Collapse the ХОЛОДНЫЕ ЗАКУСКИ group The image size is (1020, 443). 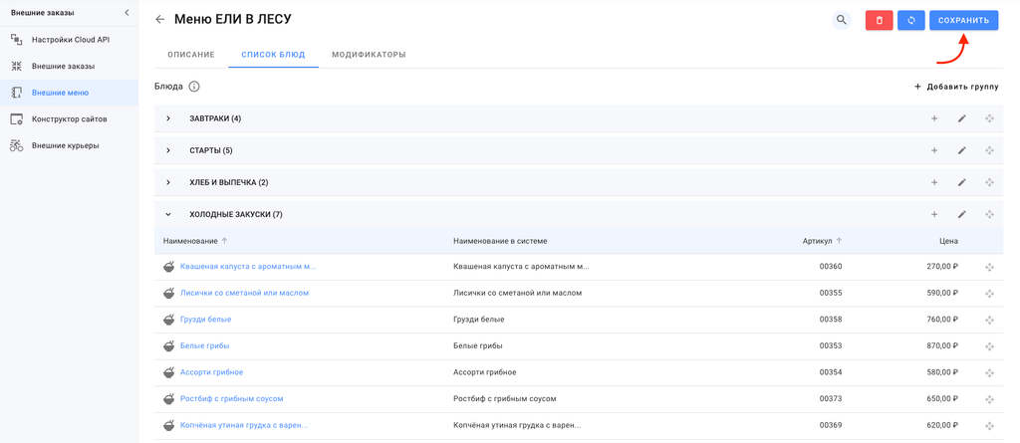tap(168, 215)
